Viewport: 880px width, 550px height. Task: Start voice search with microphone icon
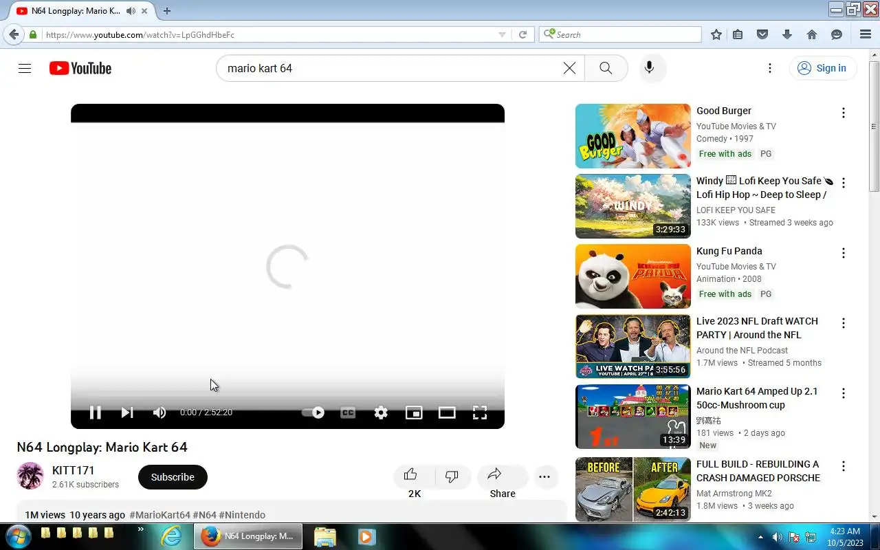coord(649,68)
